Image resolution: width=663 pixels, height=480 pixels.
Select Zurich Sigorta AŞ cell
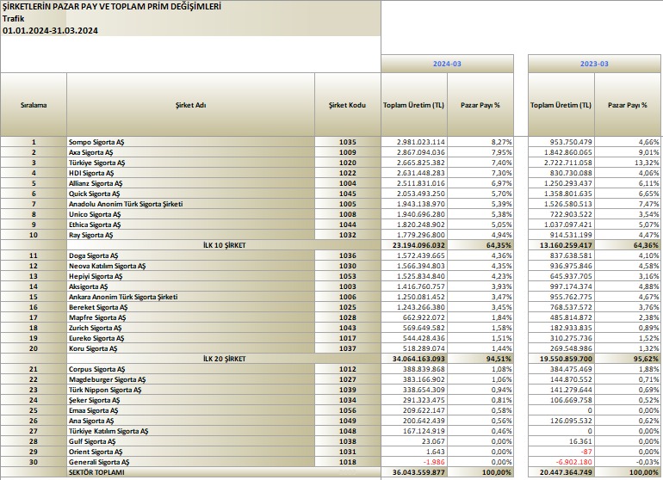pyautogui.click(x=190, y=328)
